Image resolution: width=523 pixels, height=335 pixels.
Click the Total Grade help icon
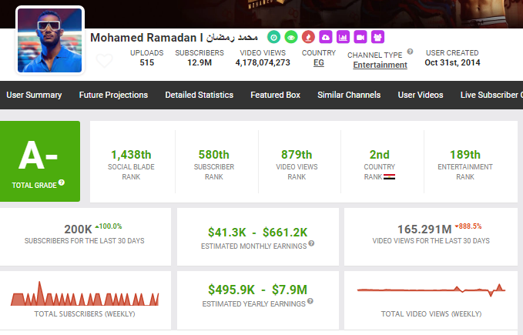point(62,183)
